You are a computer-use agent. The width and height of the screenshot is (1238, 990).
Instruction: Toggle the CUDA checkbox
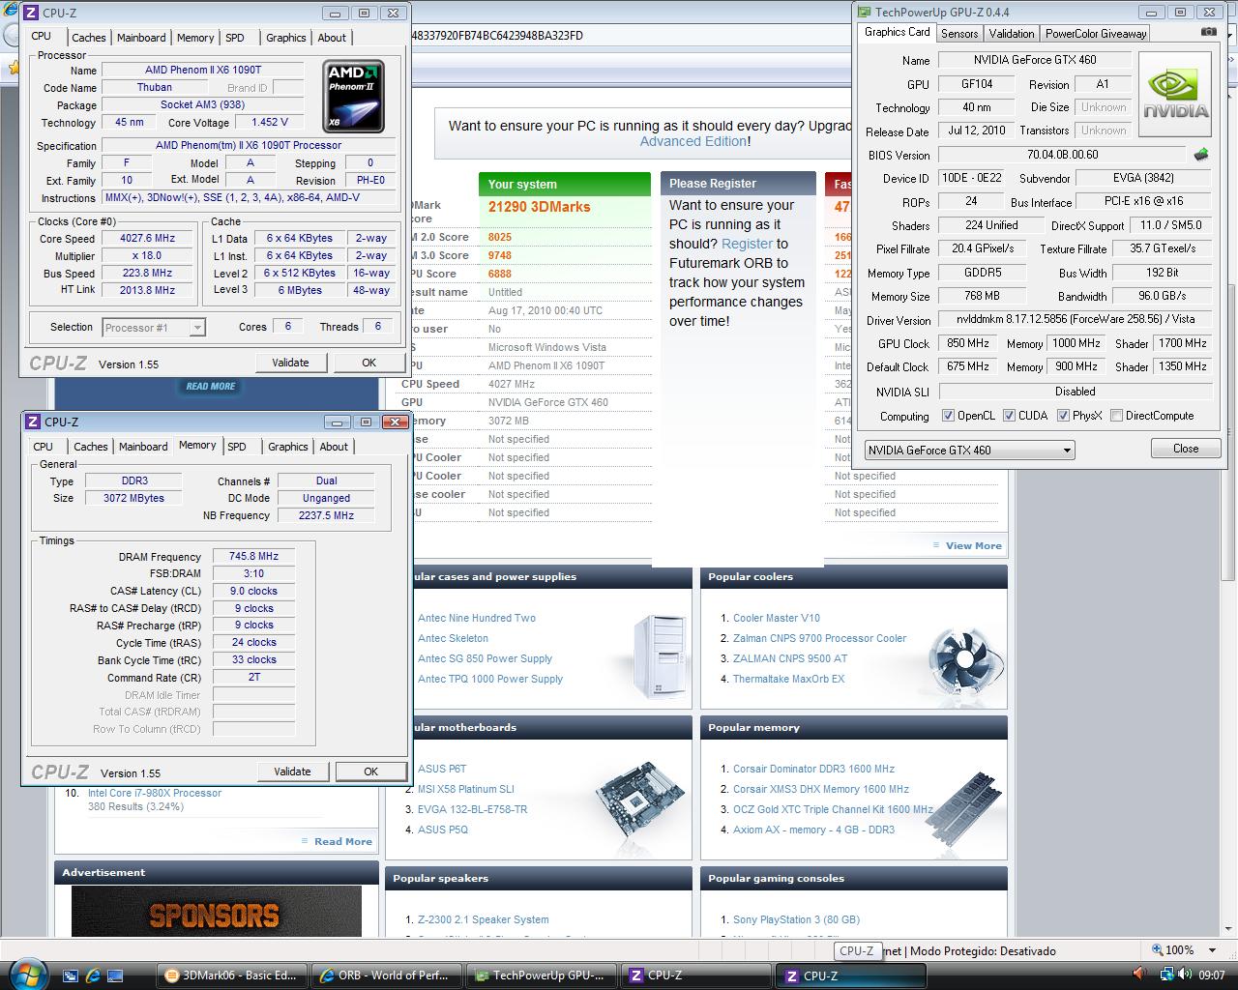pos(1008,415)
